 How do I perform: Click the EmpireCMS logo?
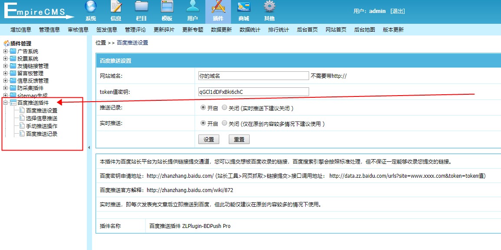point(38,11)
